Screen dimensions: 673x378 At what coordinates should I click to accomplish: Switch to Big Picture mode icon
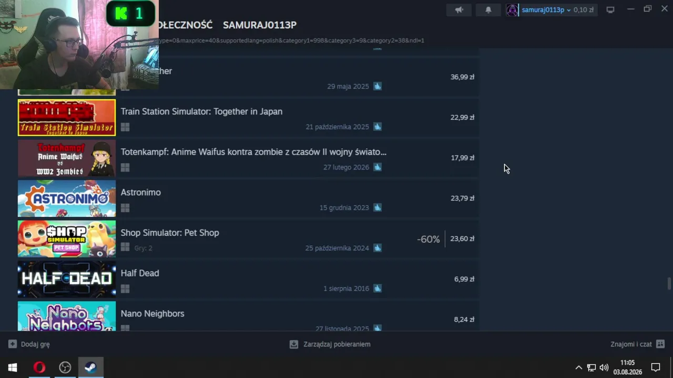tap(610, 10)
